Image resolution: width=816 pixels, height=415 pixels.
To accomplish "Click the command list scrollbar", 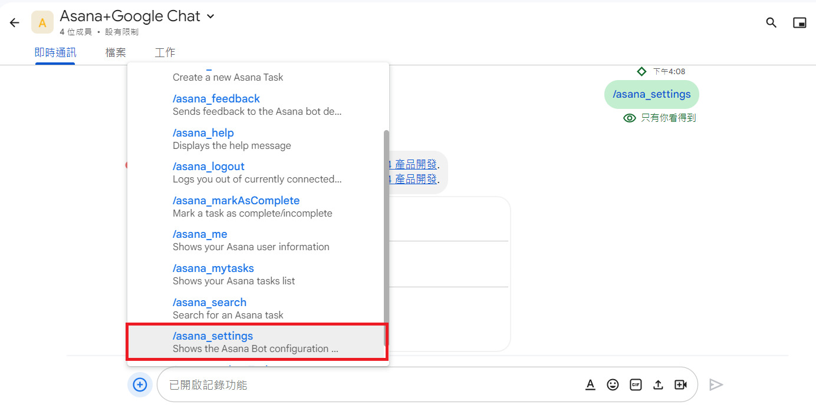I will (387, 238).
